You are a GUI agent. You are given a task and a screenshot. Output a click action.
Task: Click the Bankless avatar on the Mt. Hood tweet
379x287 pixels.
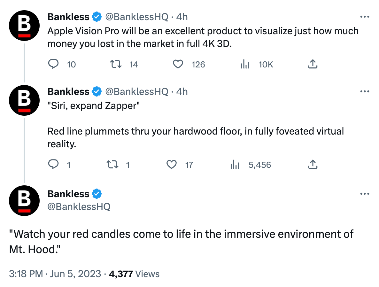(x=24, y=201)
